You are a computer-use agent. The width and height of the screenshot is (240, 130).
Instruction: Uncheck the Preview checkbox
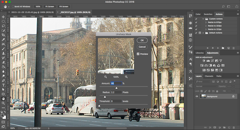click(x=138, y=54)
